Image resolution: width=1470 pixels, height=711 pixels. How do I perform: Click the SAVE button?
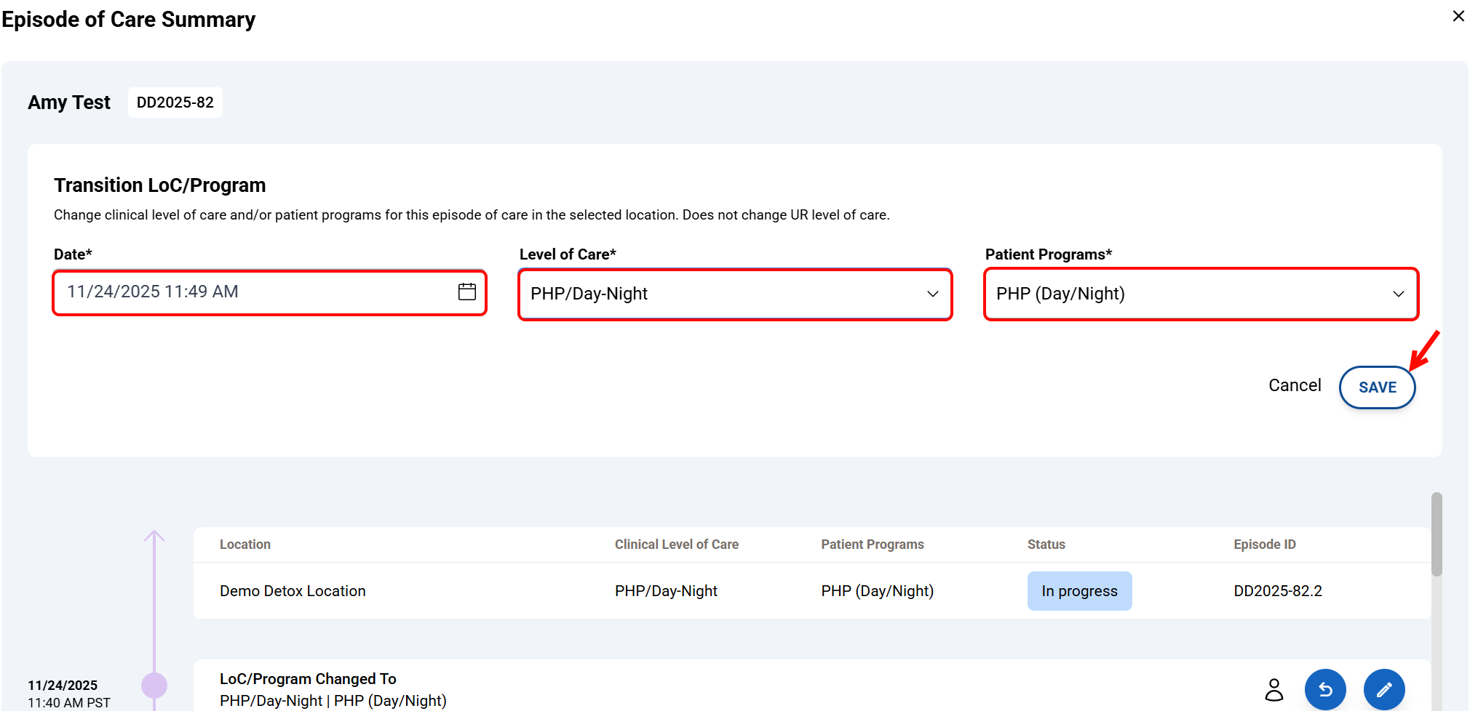click(1377, 387)
